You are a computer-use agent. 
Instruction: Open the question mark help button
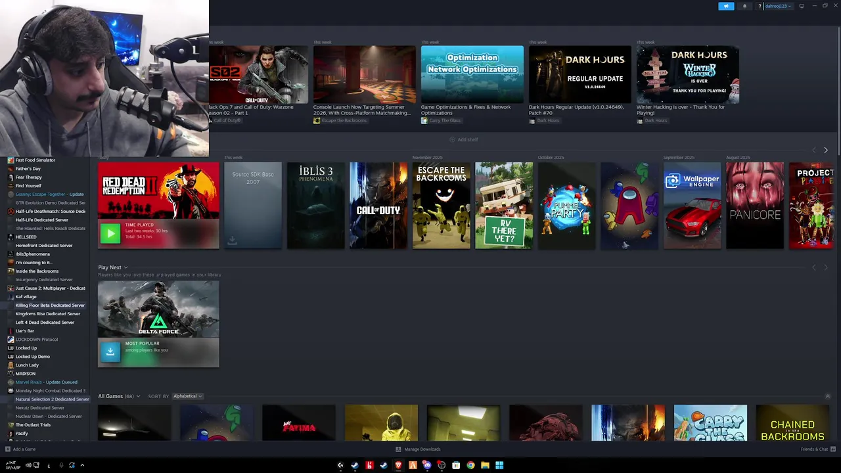760,6
